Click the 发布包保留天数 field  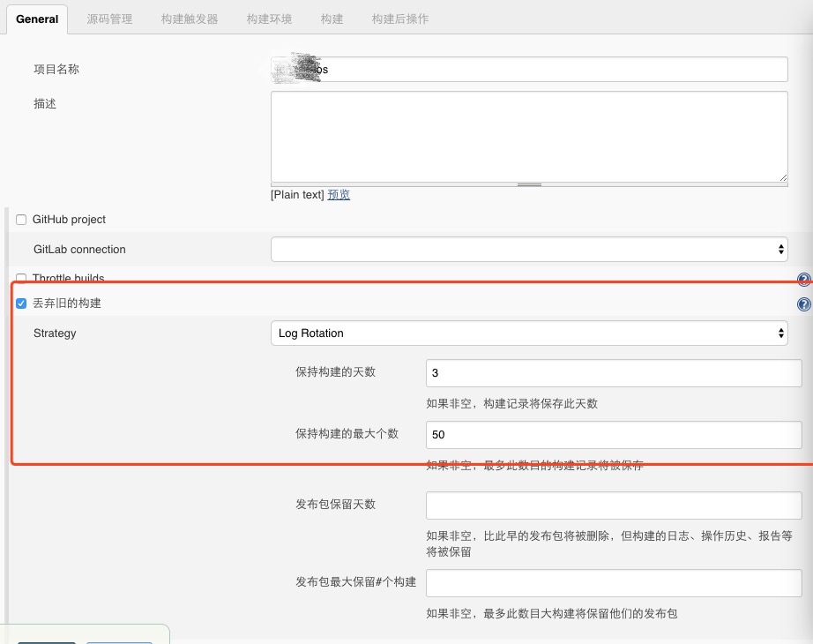[614, 505]
